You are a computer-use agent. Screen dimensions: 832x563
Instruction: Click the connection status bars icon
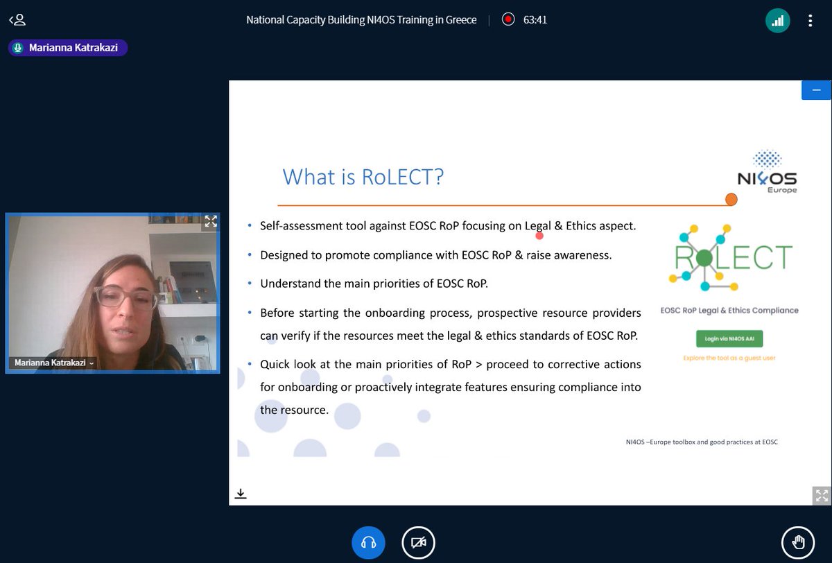point(778,20)
